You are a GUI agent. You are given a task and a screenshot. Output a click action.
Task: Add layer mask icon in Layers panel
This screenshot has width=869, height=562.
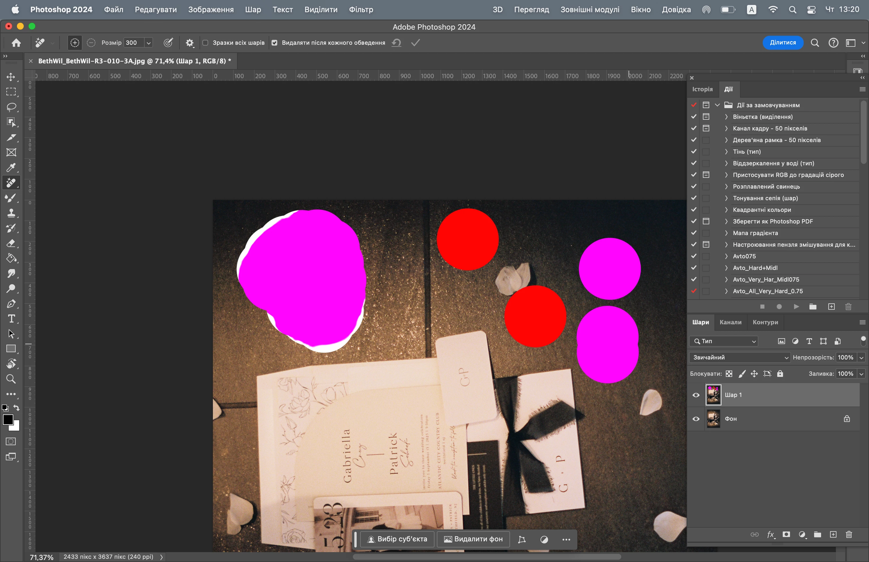tap(786, 535)
